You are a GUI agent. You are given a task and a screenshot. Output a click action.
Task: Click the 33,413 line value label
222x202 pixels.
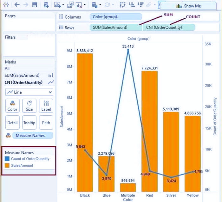128,46
